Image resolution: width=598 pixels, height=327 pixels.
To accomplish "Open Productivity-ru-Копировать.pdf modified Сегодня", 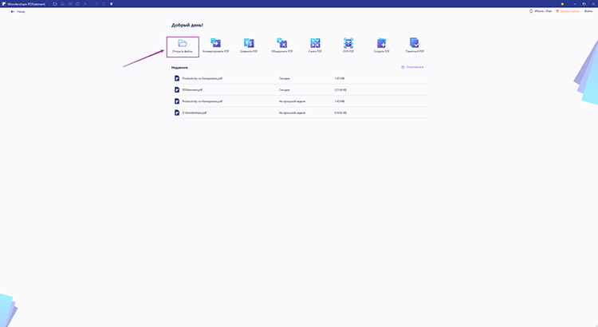I will point(203,78).
